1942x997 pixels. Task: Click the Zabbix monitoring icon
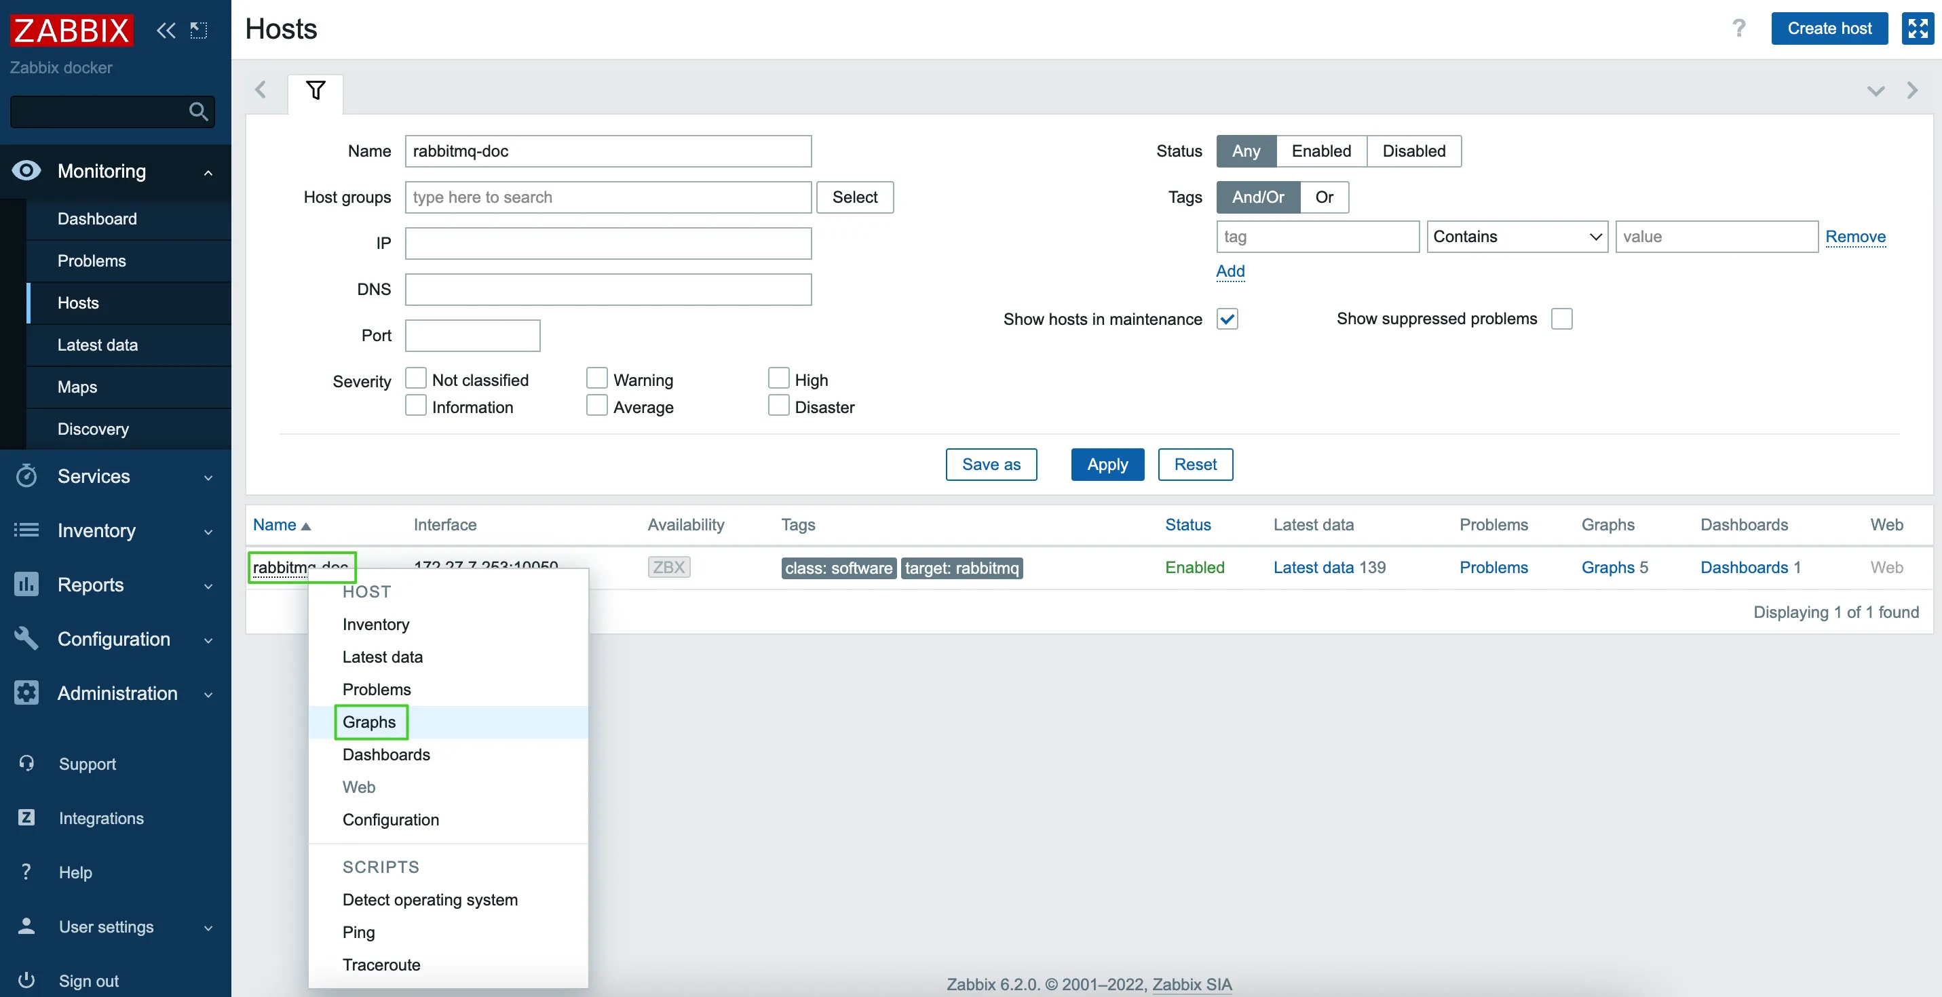click(25, 170)
